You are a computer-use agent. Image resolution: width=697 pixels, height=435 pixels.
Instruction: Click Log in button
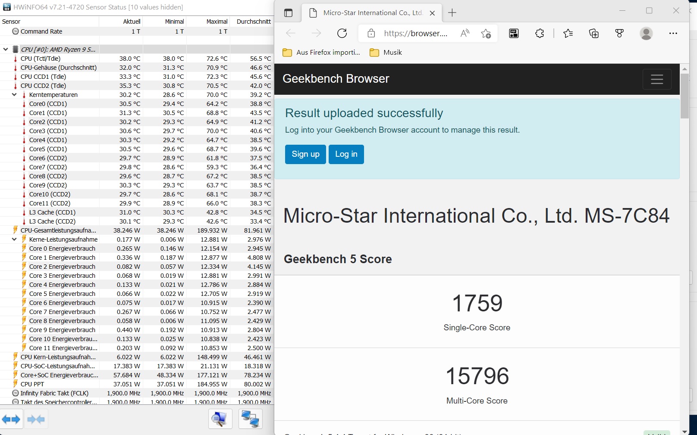(346, 154)
